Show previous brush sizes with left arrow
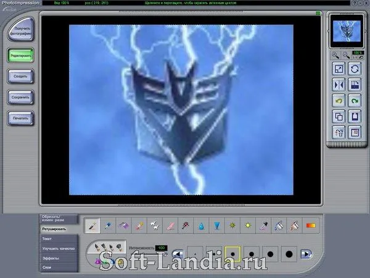Image resolution: width=370 pixels, height=278 pixels. click(x=178, y=254)
